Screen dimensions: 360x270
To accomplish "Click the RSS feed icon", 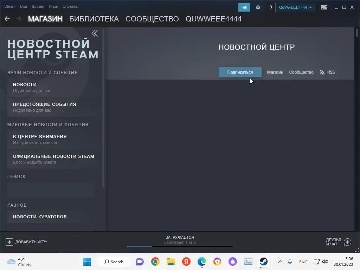I will point(322,72).
